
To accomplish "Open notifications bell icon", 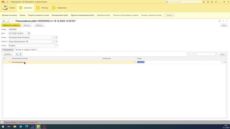I will tap(204, 2).
